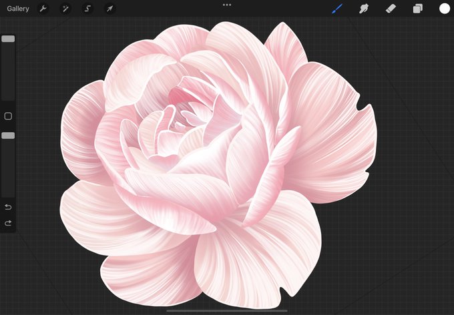Screen dimensions: 454x315
Task: Open the Adjustments magic wand menu
Action: (x=65, y=9)
